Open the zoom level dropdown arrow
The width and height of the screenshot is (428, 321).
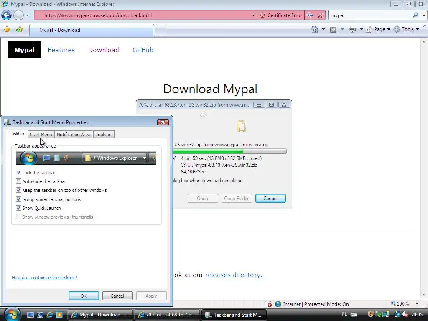(417, 304)
